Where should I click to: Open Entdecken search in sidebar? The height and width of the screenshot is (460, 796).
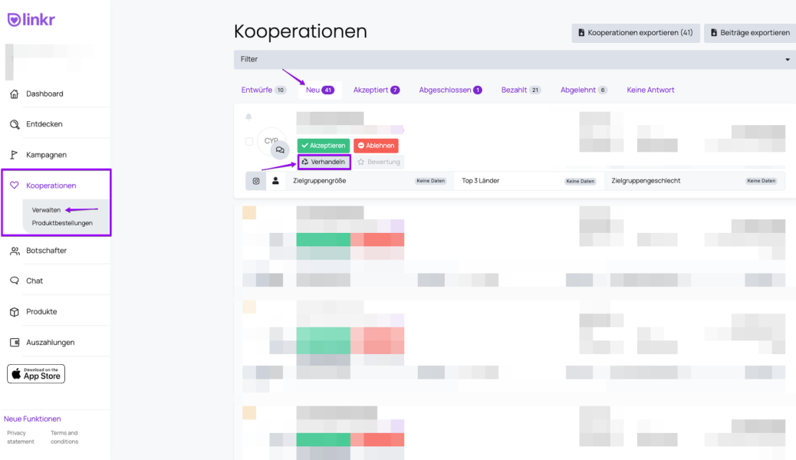15,124
